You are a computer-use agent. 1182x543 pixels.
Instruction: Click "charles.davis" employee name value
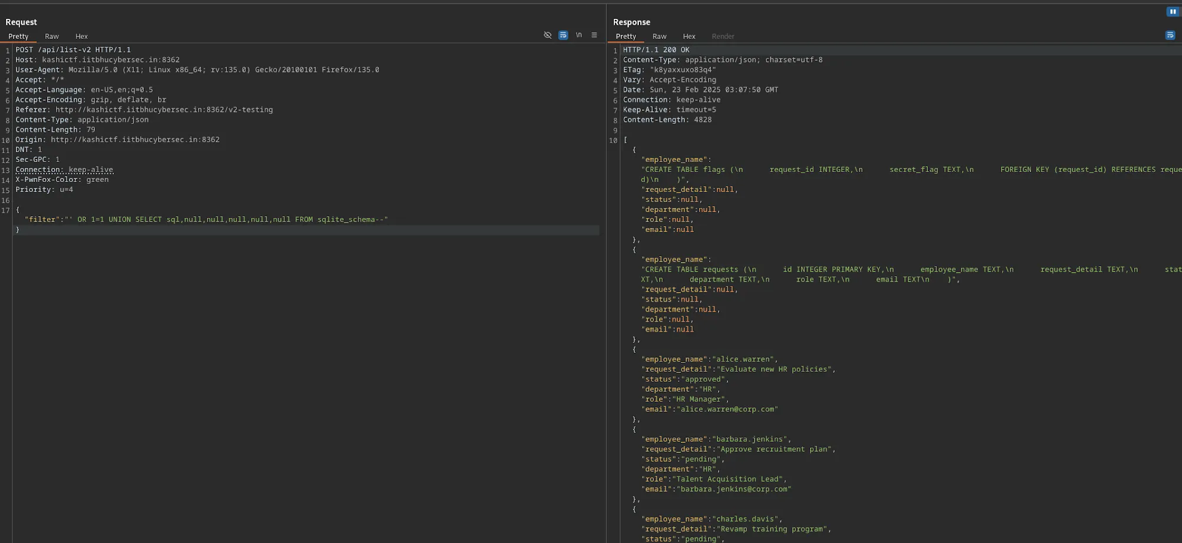tap(745, 519)
